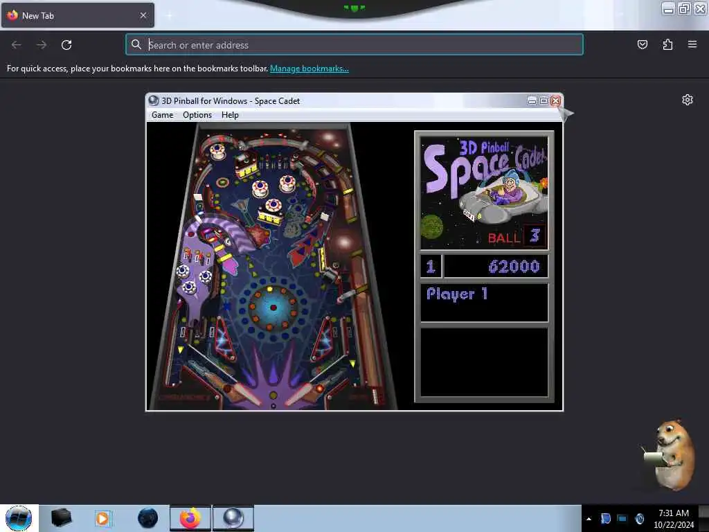Follow the Manage bookmarks link

[309, 69]
